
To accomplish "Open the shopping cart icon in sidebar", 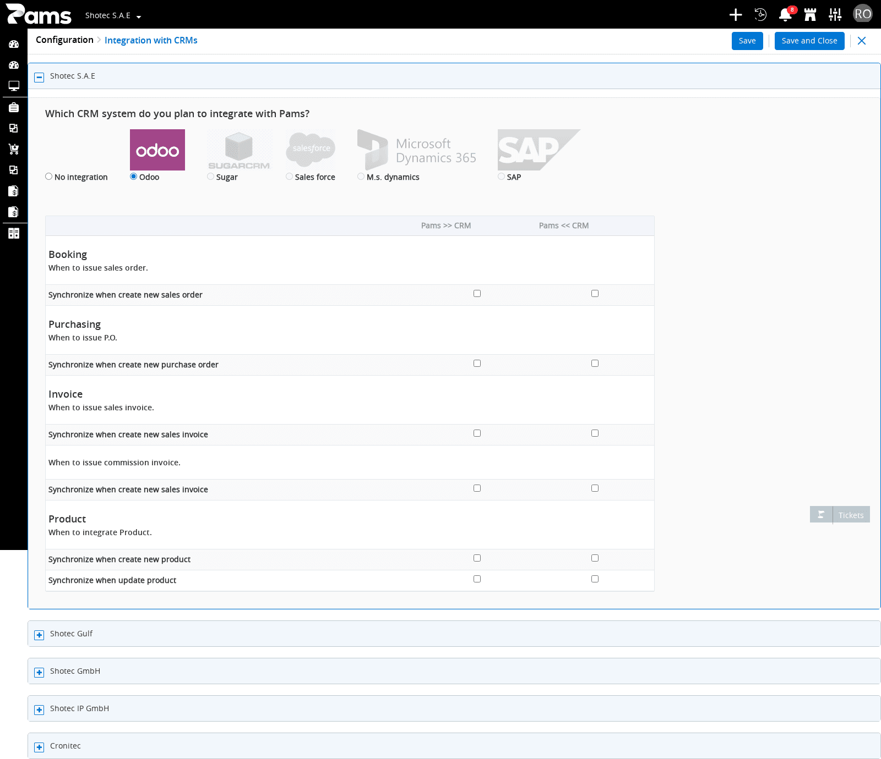I will [14, 149].
